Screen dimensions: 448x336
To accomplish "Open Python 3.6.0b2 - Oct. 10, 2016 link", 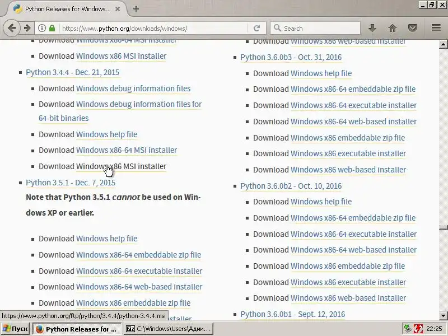I will (291, 186).
